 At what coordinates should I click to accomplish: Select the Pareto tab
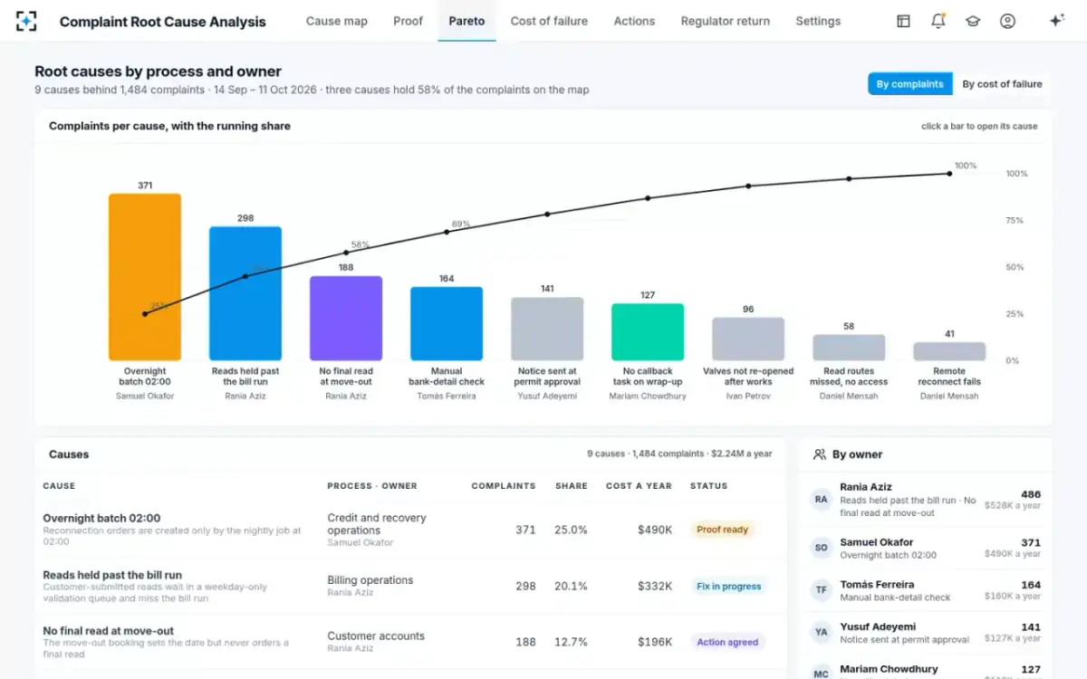coord(467,21)
